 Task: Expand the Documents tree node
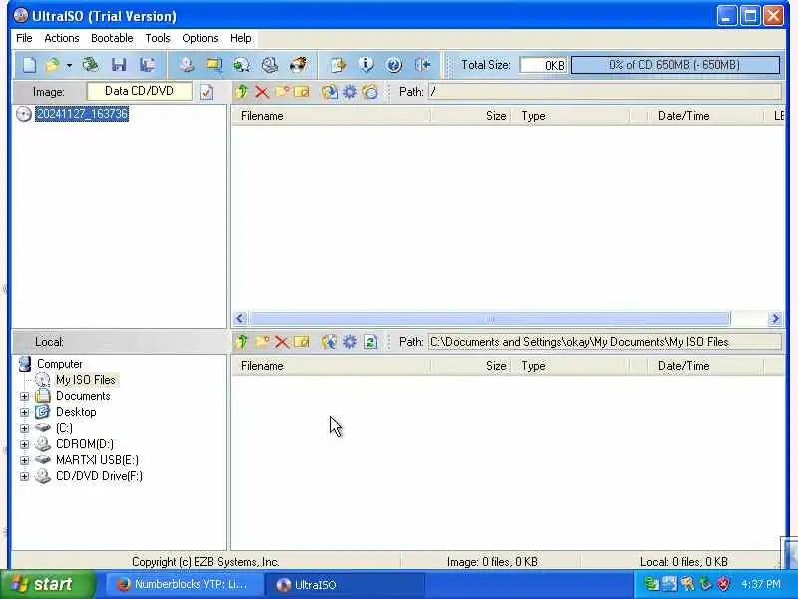click(24, 396)
